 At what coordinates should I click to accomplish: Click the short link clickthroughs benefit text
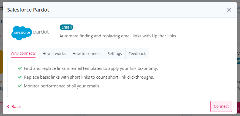pos(89,77)
